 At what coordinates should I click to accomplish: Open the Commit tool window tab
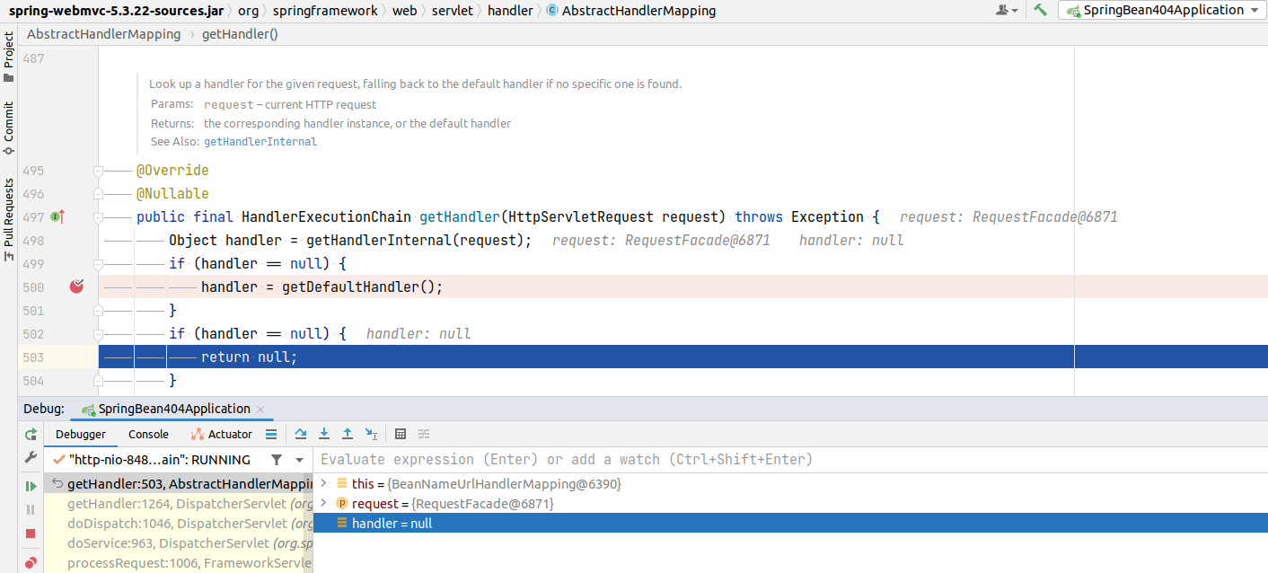[8, 128]
